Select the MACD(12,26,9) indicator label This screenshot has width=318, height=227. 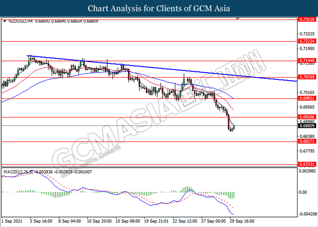[18, 172]
